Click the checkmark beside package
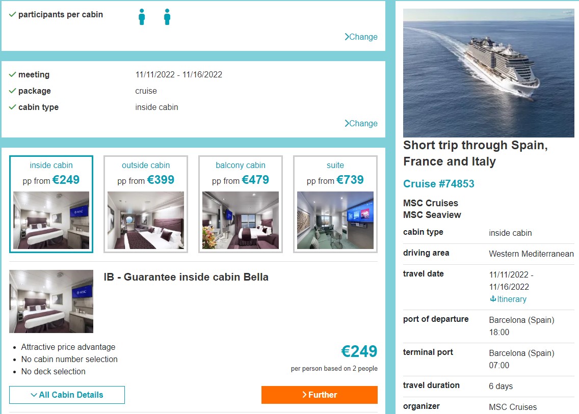This screenshot has width=579, height=414. 13,91
